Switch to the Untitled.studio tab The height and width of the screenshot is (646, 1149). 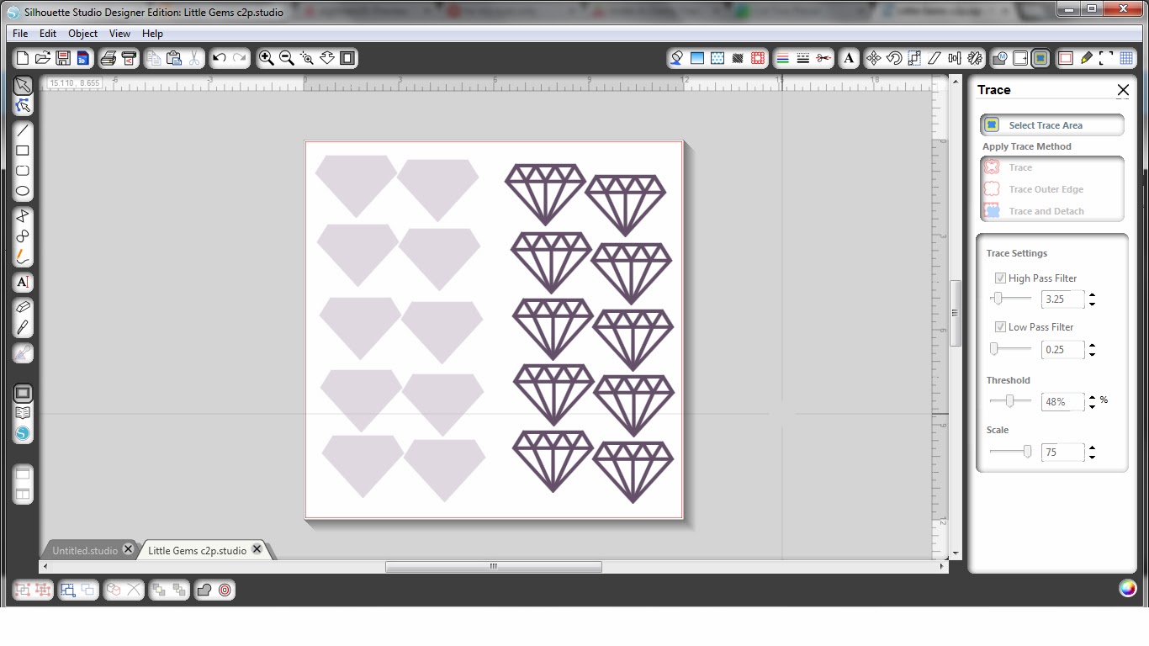(x=85, y=550)
